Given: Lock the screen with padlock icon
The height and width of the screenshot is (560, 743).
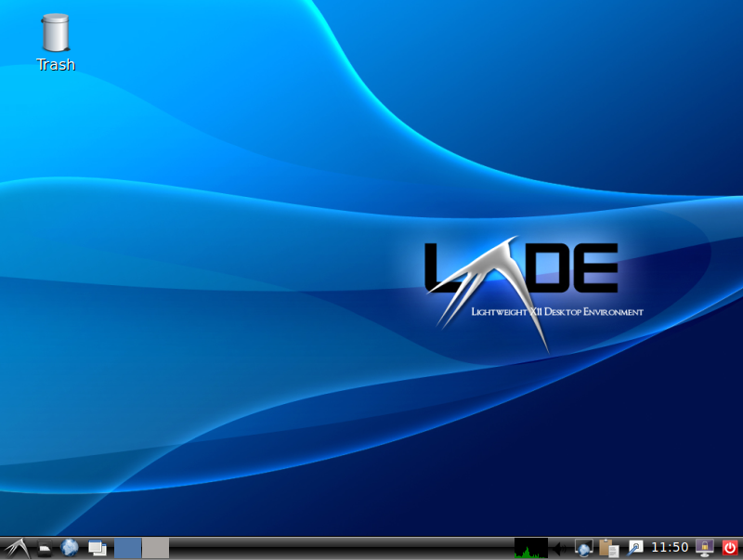Looking at the screenshot, I should (x=705, y=548).
